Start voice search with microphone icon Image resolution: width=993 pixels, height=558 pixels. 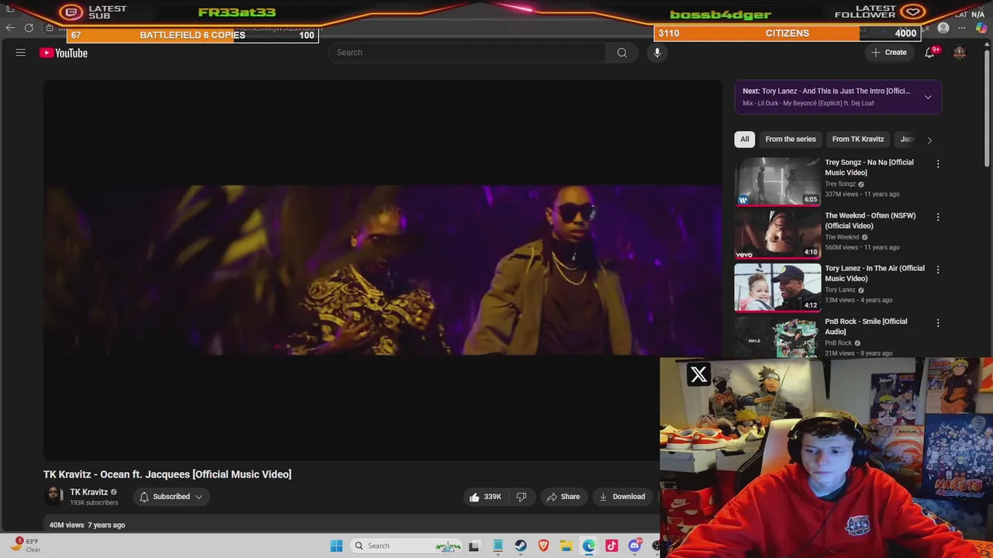click(657, 53)
